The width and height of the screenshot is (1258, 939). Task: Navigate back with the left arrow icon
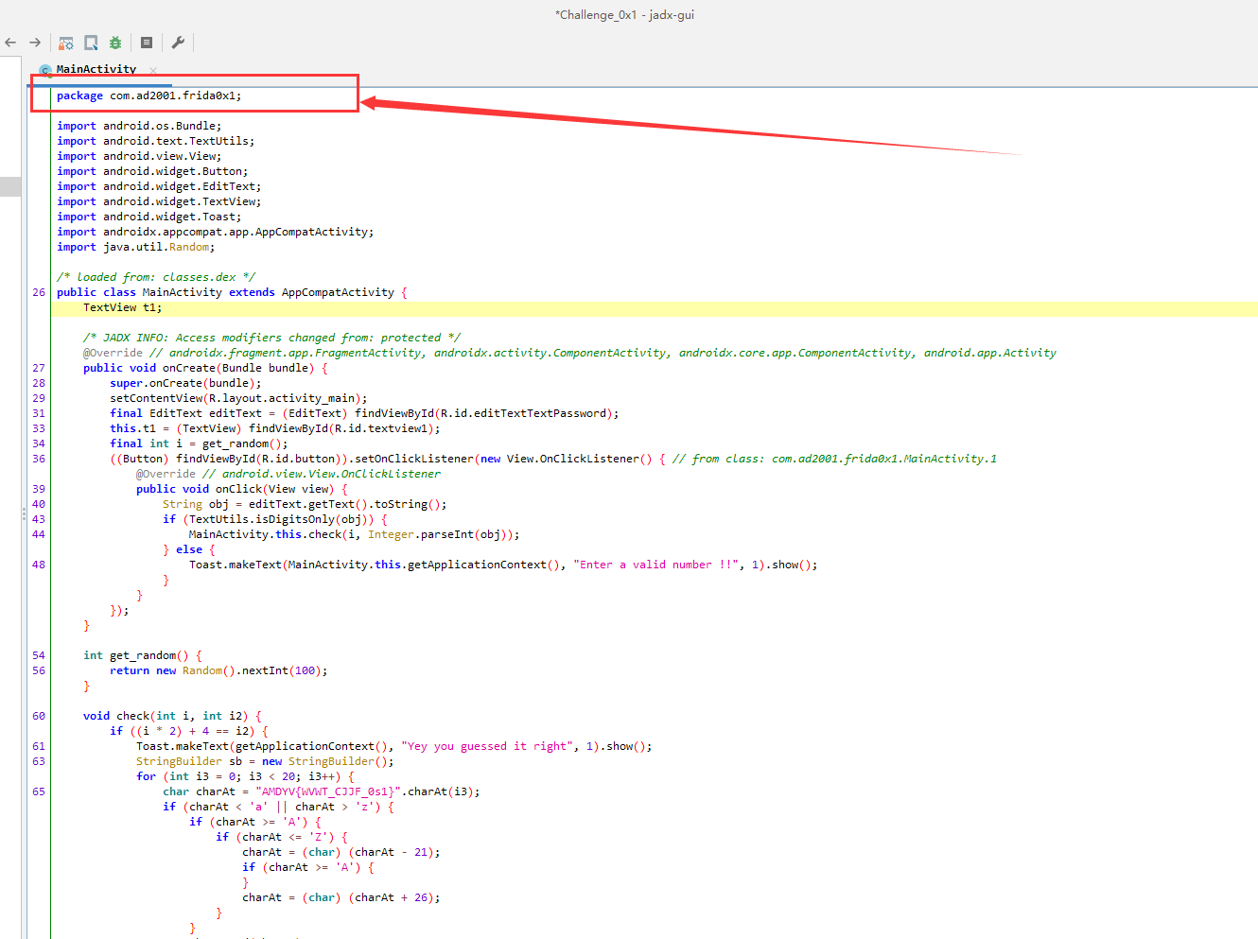tap(10, 43)
